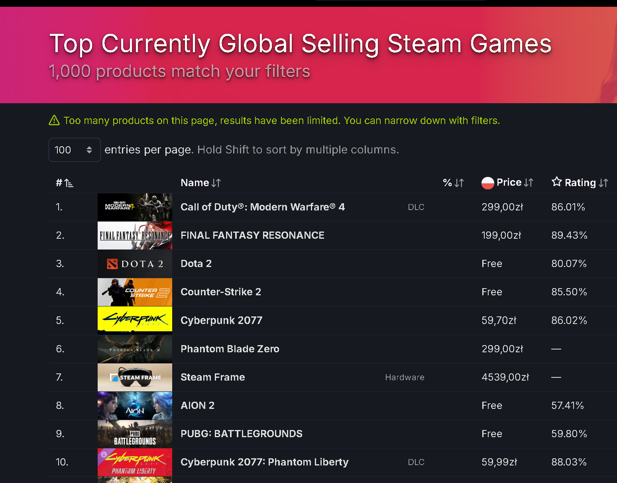This screenshot has width=617, height=483.
Task: Open the entries per page dropdown
Action: 75,150
